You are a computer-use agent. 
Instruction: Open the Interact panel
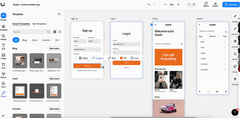[235, 29]
